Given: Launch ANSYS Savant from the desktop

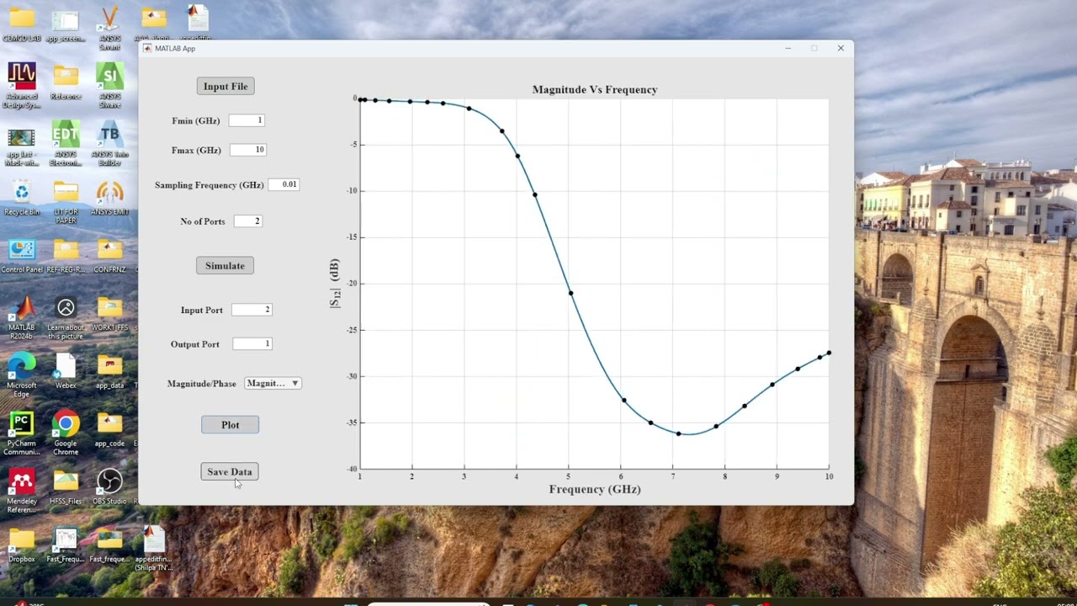Looking at the screenshot, I should coord(109,29).
